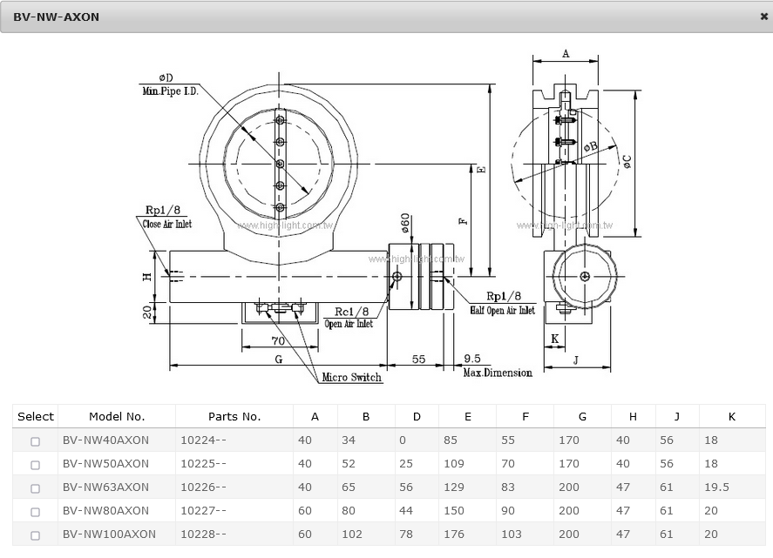Screen dimensions: 773x558
Task: Enable the BV-NW80AXON selection checkbox
Action: click(35, 512)
